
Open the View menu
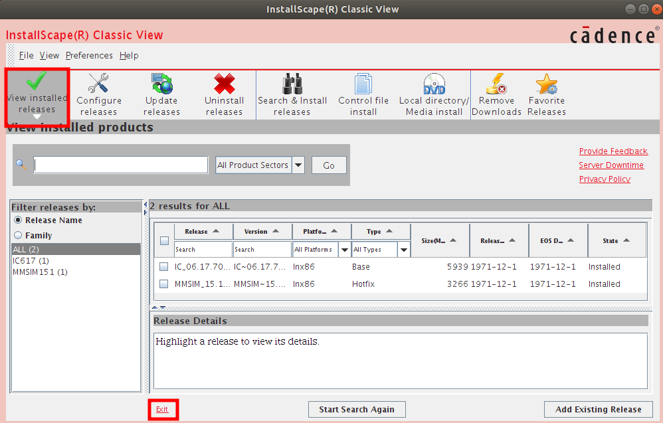pos(49,55)
